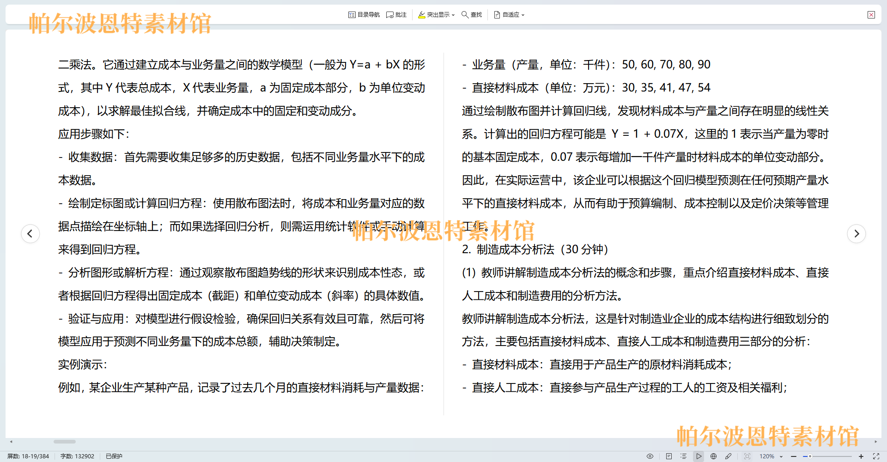Click the 字数: 132902 word count
The width and height of the screenshot is (887, 462).
click(x=77, y=456)
